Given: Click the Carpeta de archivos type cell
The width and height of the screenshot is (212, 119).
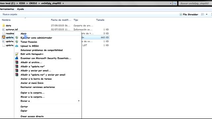Looking at the screenshot, I should click(83, 25).
